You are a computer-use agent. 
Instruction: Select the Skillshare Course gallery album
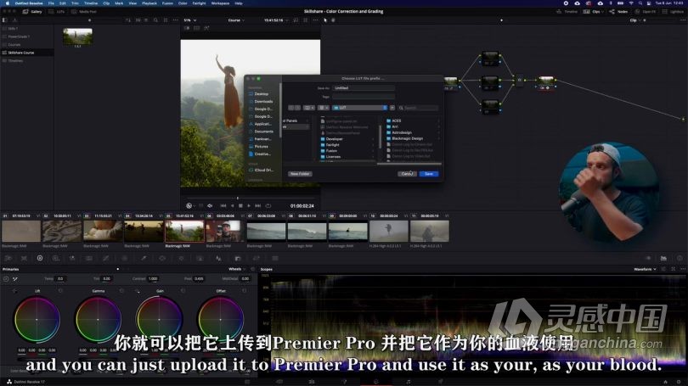(x=27, y=53)
